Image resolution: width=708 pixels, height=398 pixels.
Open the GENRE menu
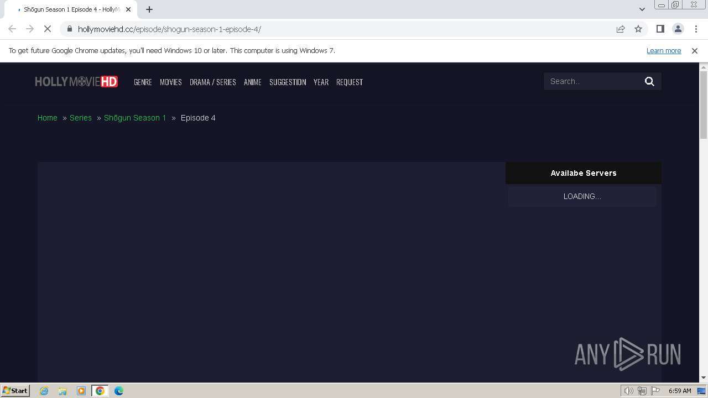(x=143, y=82)
